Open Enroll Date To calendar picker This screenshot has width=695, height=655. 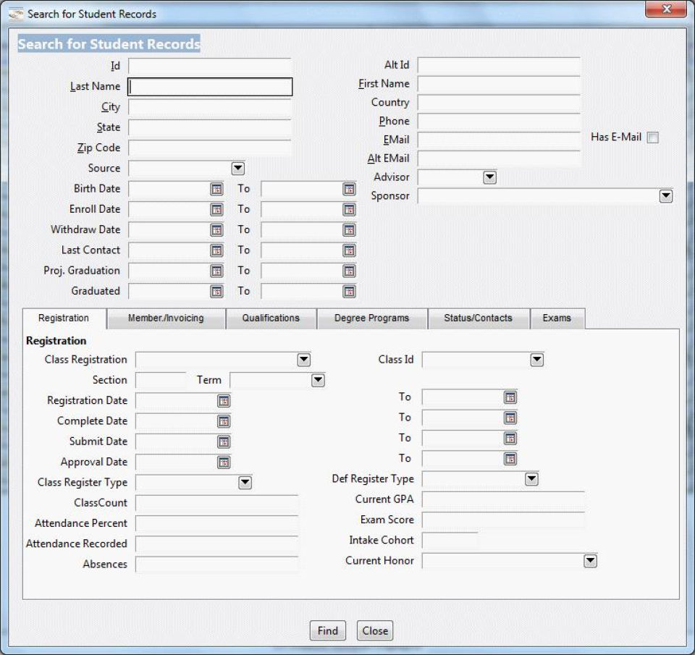(349, 210)
